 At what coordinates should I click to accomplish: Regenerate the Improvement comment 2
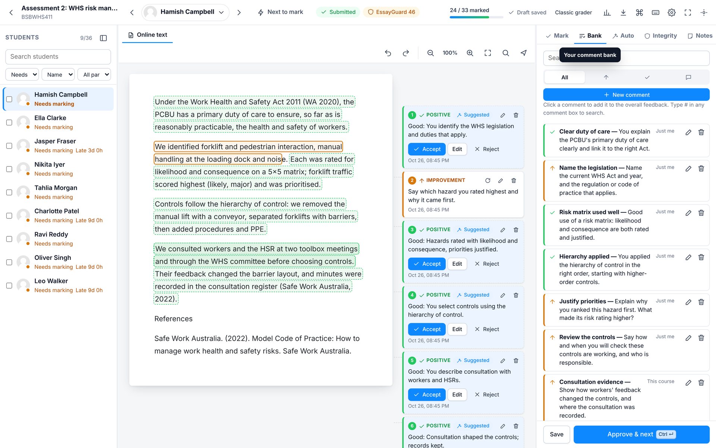click(x=488, y=180)
